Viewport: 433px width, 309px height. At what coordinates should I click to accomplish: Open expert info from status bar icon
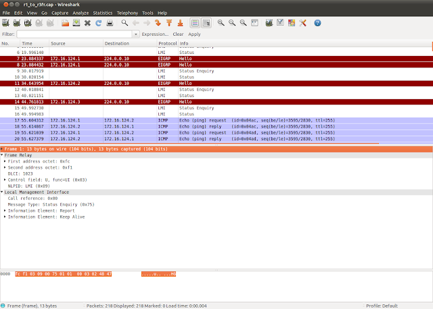(x=3, y=306)
